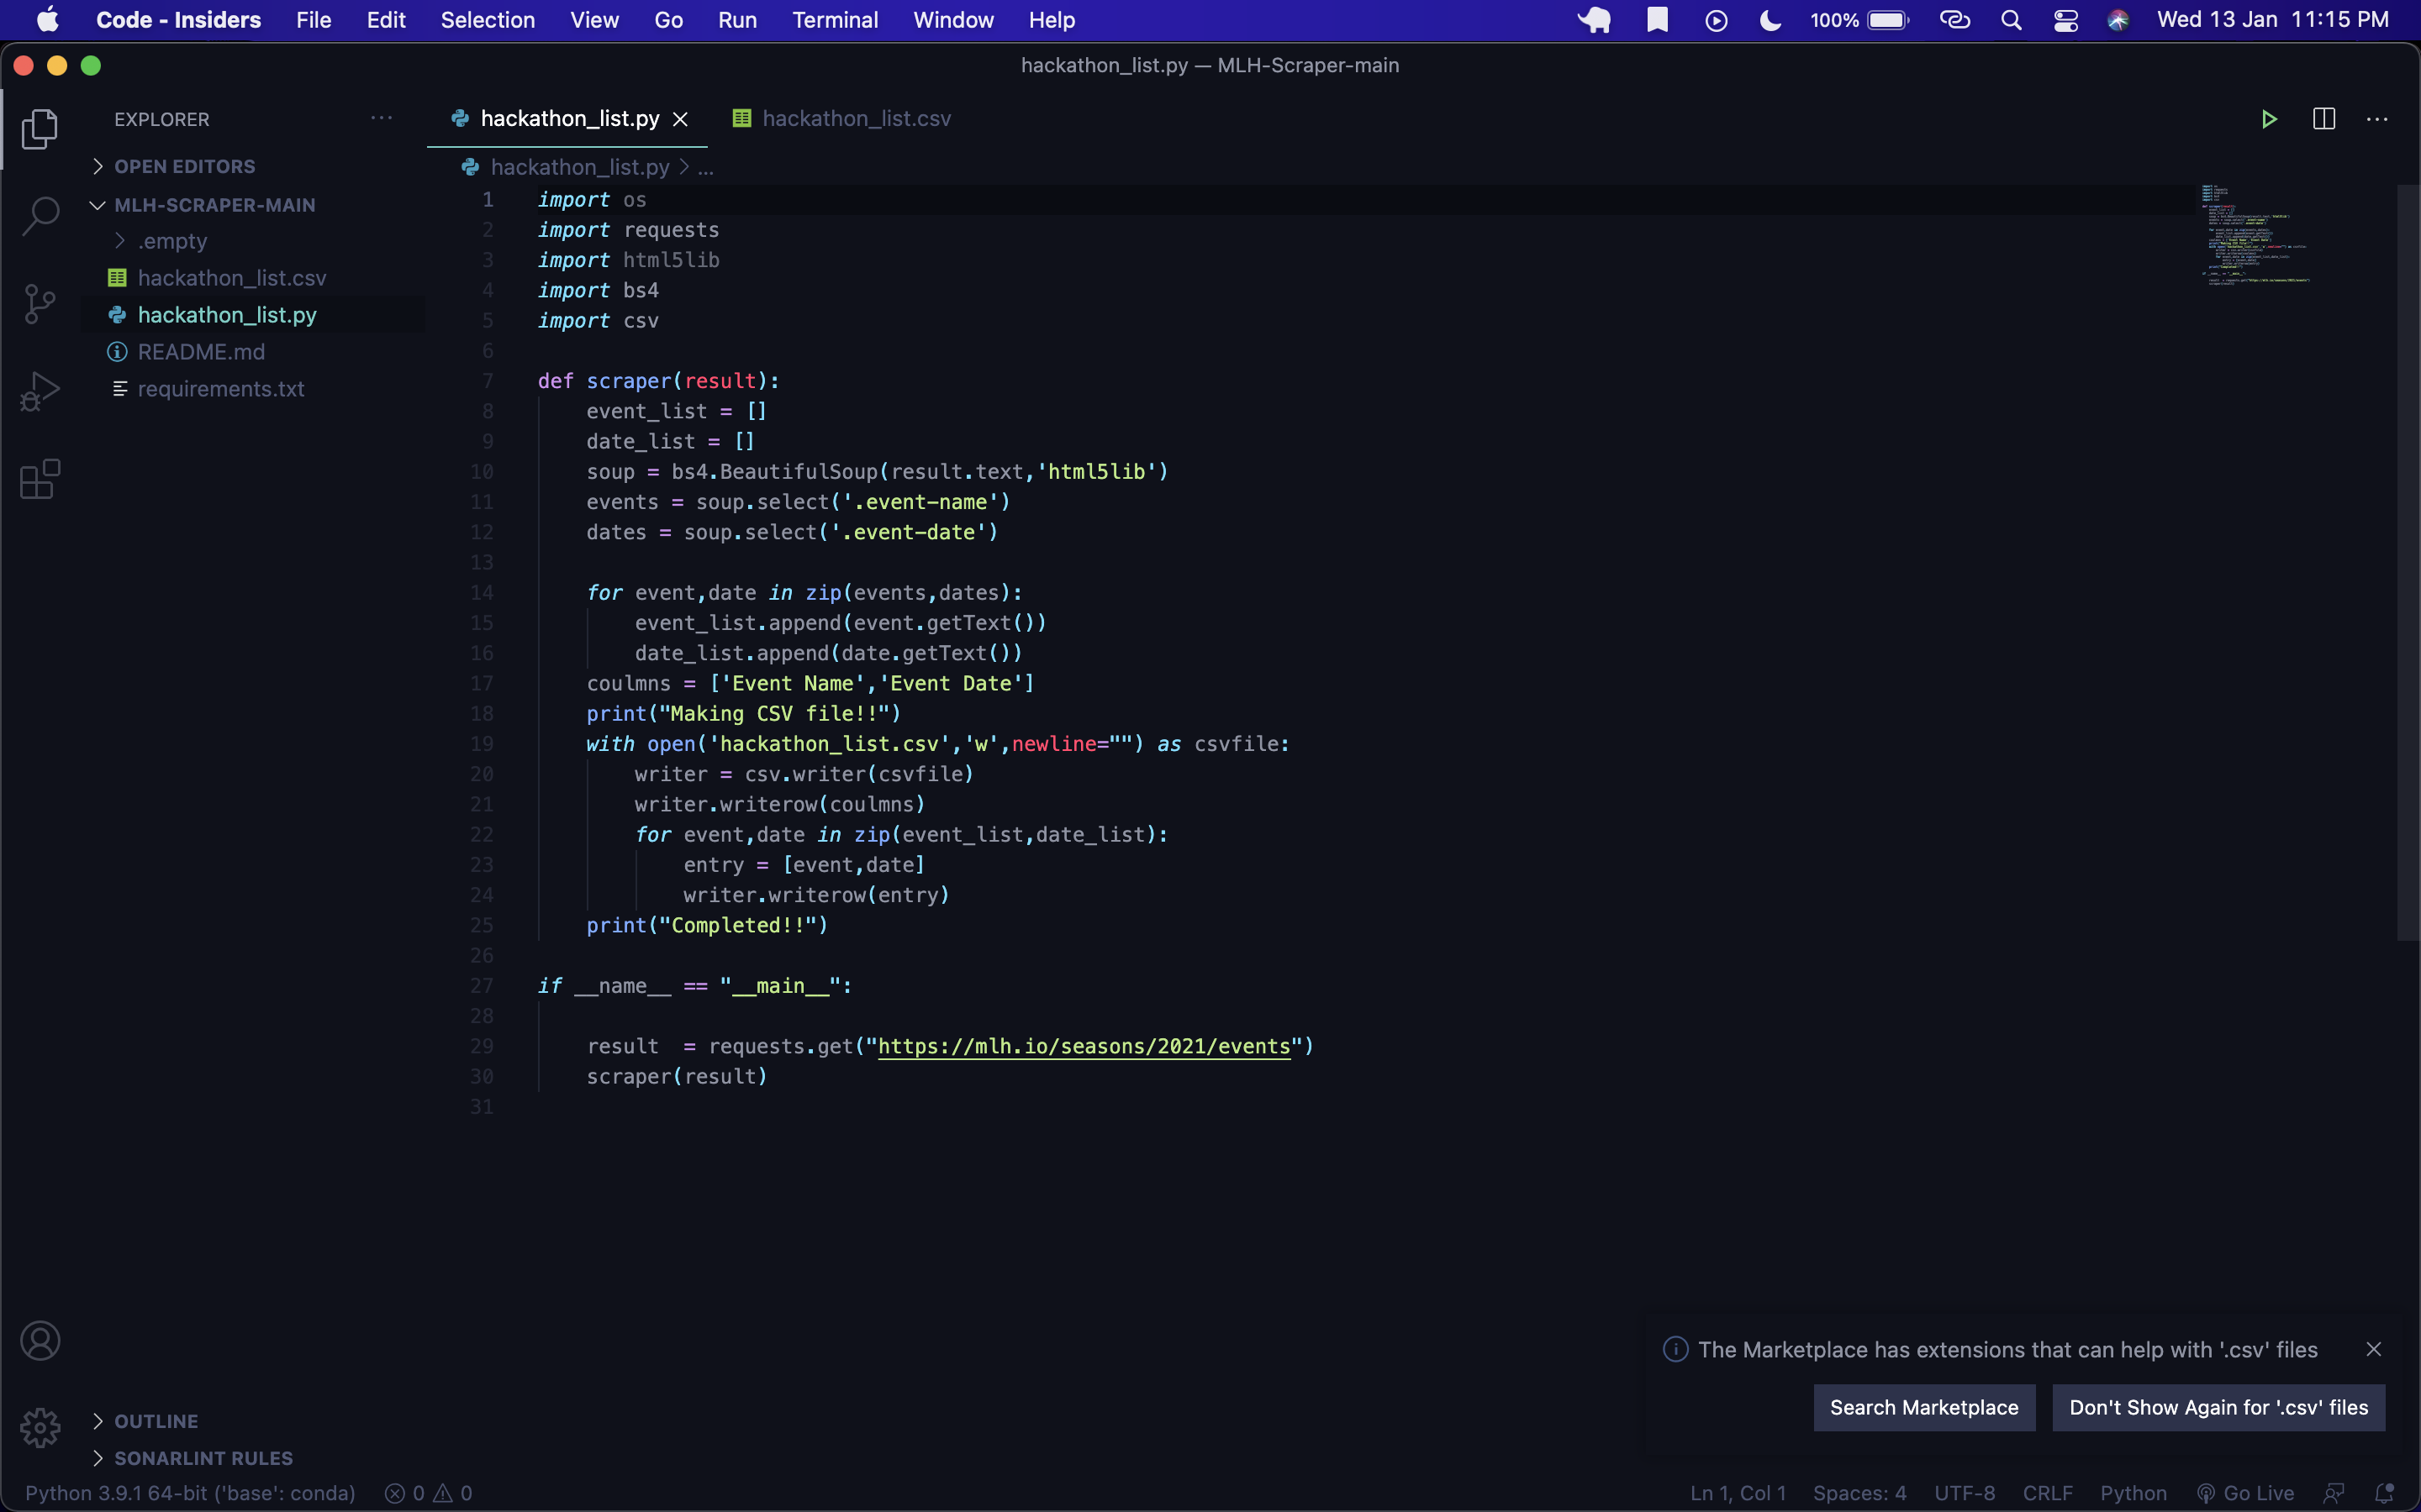Open the Manage gear menu
2421x1512 pixels.
click(x=40, y=1427)
